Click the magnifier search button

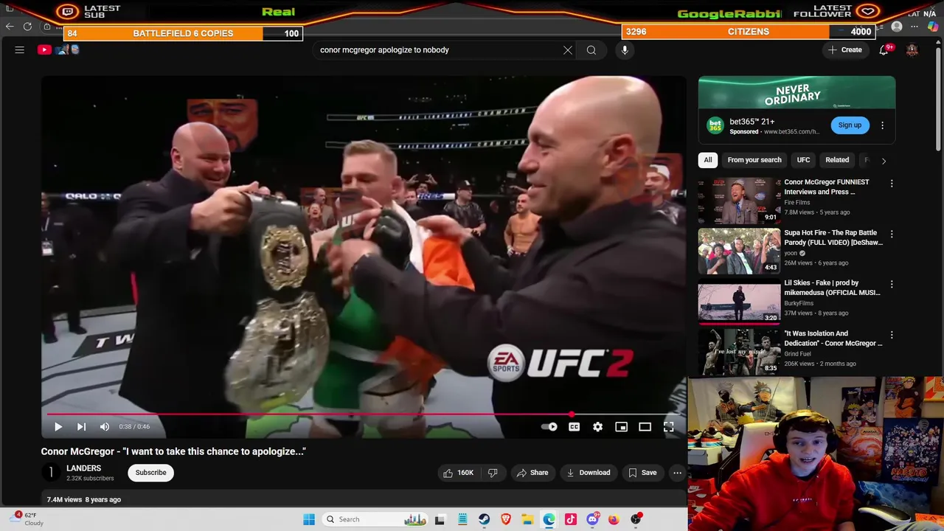[x=591, y=50]
